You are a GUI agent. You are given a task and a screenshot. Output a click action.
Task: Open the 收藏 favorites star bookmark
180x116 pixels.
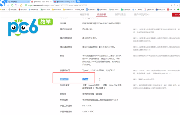tap(2, 10)
